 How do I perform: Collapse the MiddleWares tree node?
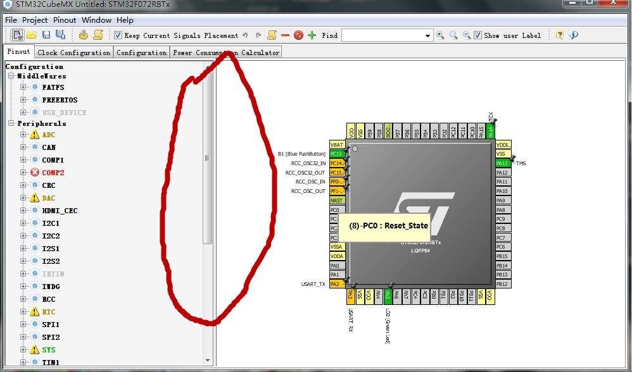(x=11, y=76)
